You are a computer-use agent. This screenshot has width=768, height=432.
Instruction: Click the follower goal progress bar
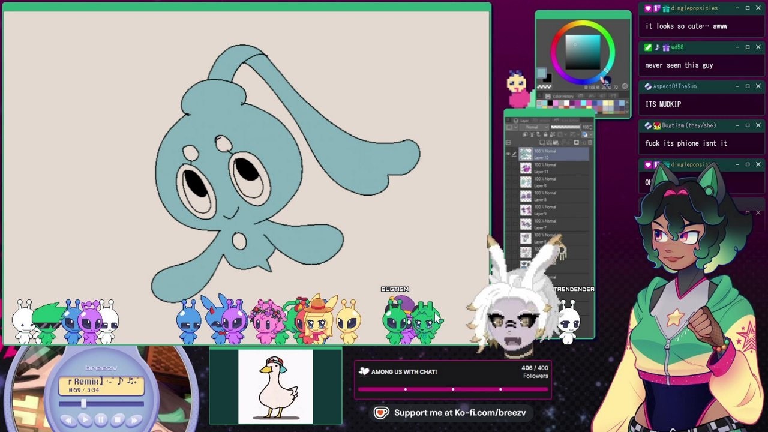point(453,389)
